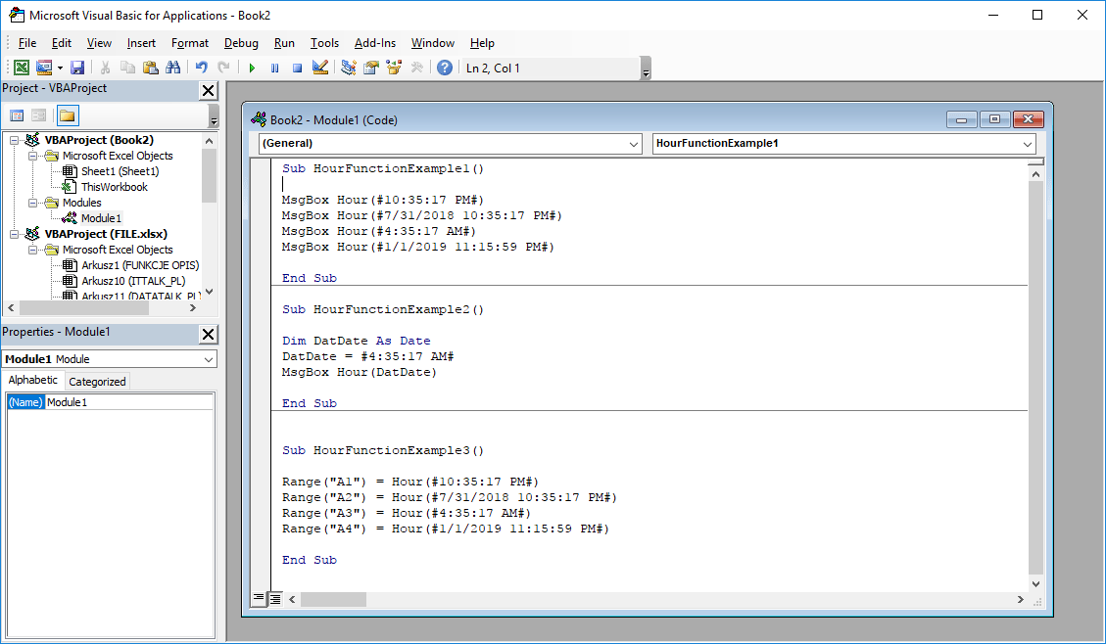Screen dimensions: 1106x644
Task: Collapse the Modules folder node
Action: tap(32, 203)
